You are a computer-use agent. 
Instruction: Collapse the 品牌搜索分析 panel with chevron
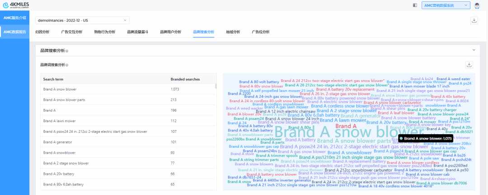coord(474,50)
